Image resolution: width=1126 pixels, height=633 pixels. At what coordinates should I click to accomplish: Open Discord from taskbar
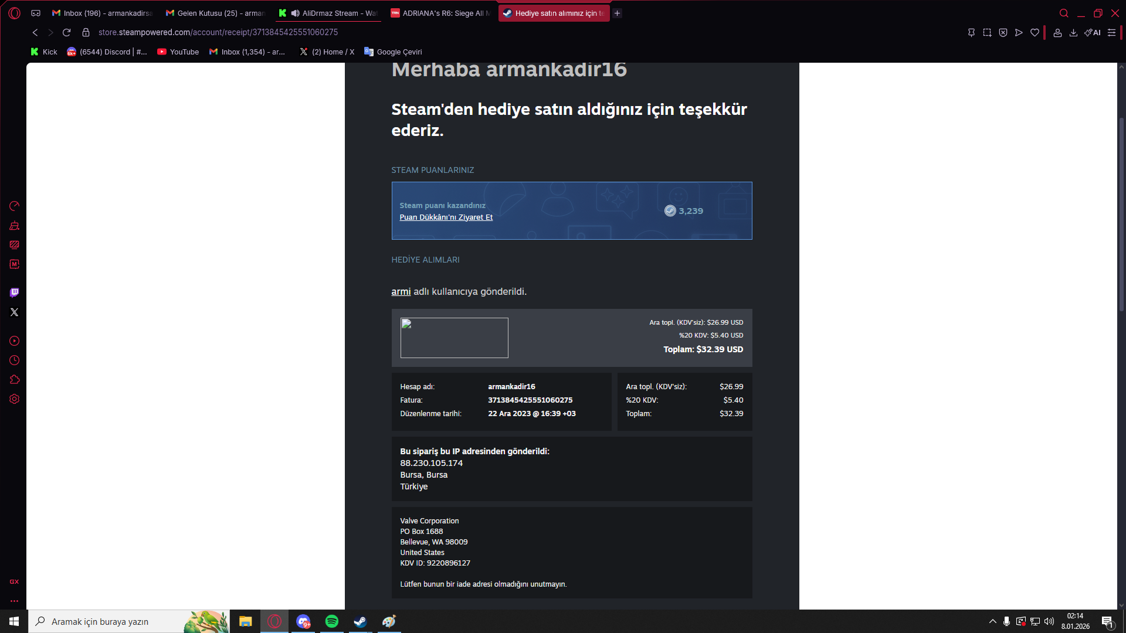pos(303,621)
